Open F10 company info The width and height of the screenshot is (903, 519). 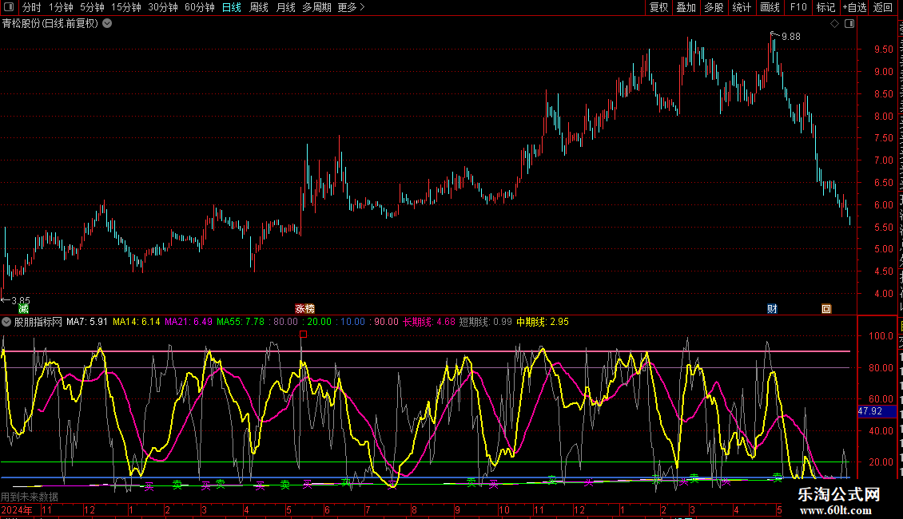798,7
